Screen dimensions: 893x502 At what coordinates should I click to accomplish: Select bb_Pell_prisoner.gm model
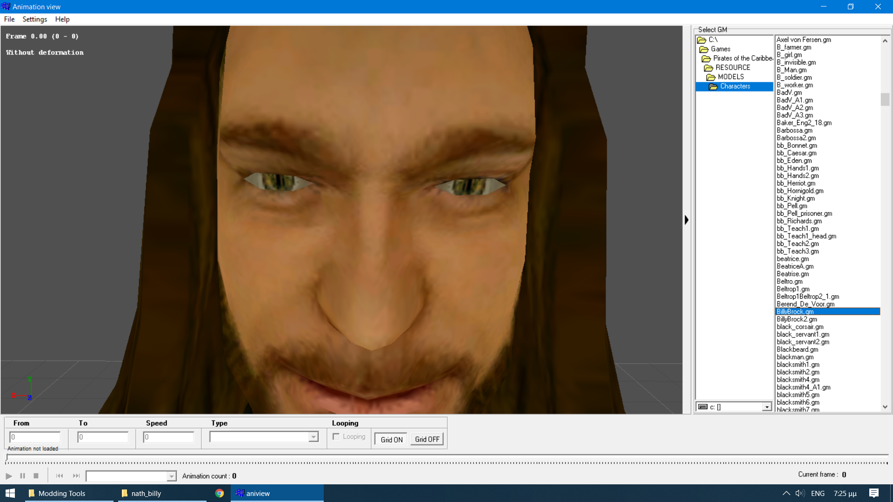click(x=804, y=214)
